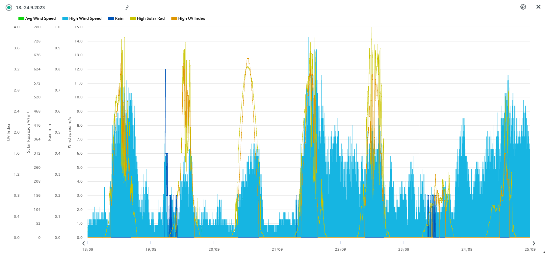Select the 22/09 date label on x-axis
Viewport: 547px width, 255px height.
(x=340, y=249)
